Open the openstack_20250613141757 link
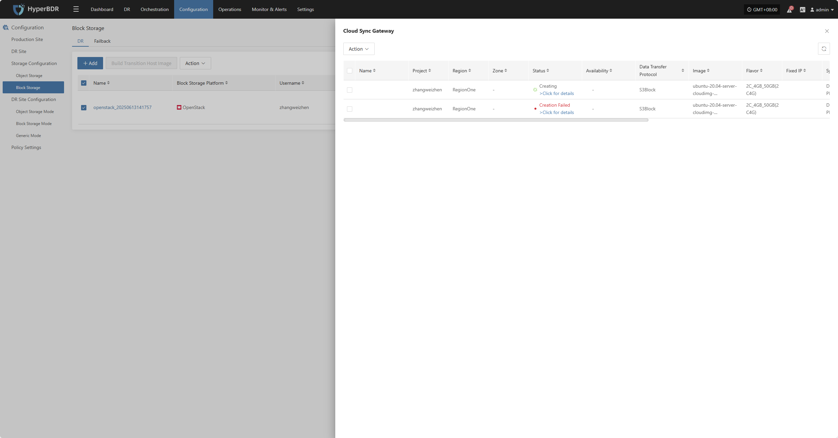The height and width of the screenshot is (438, 838). click(122, 107)
